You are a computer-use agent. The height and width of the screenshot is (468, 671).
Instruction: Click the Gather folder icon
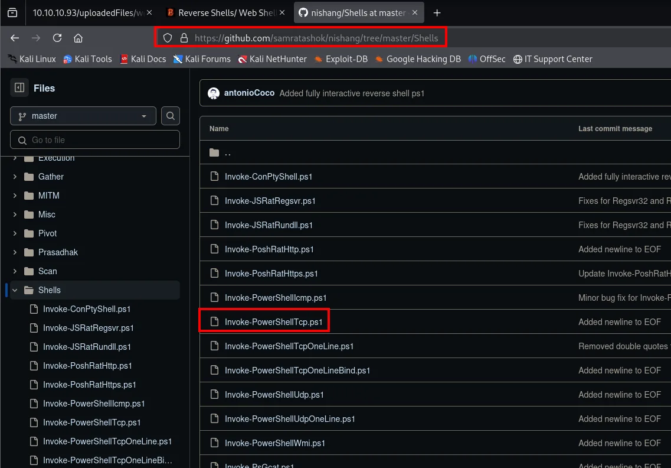click(x=29, y=177)
